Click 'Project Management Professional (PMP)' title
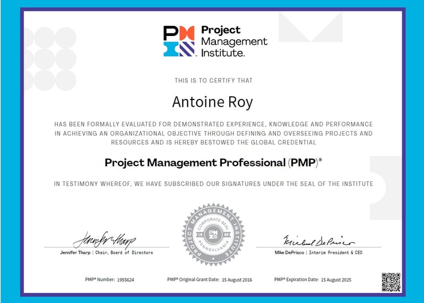Screen dimensions: 424x303 click(213, 163)
